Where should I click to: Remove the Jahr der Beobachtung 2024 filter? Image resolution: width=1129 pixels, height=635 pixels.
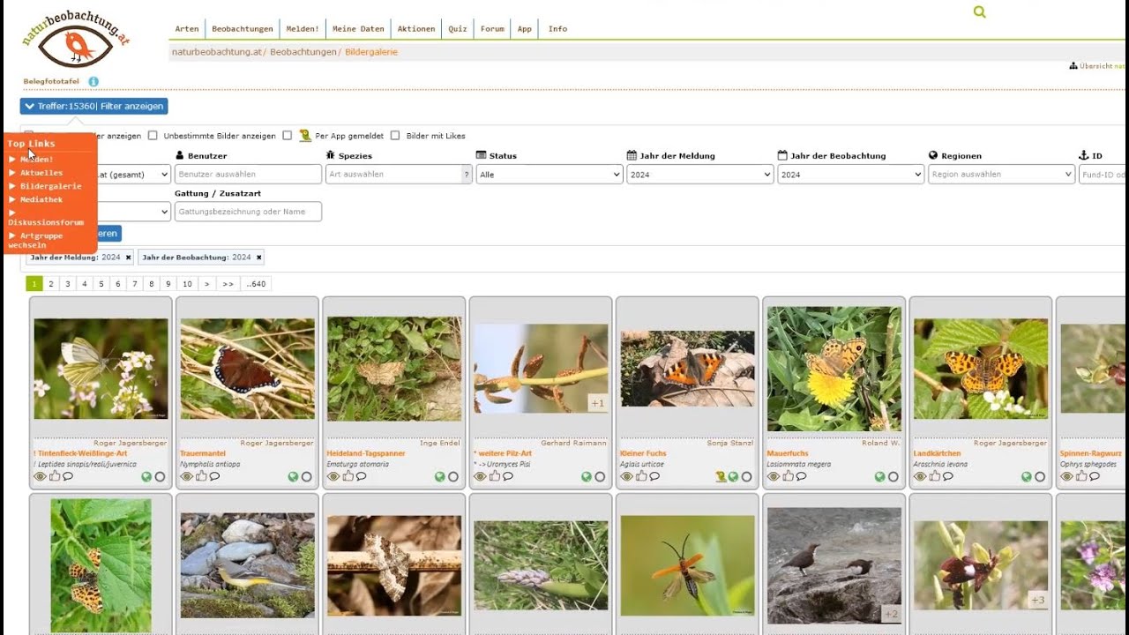pos(259,258)
